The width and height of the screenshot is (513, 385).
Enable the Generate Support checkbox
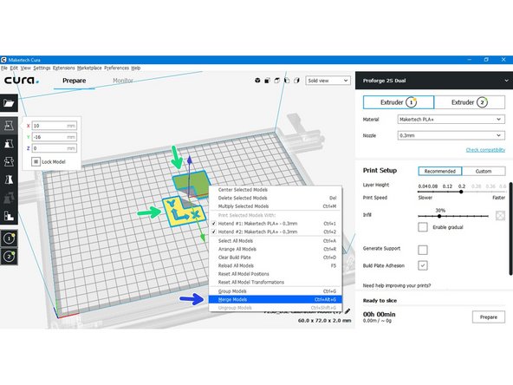(423, 250)
